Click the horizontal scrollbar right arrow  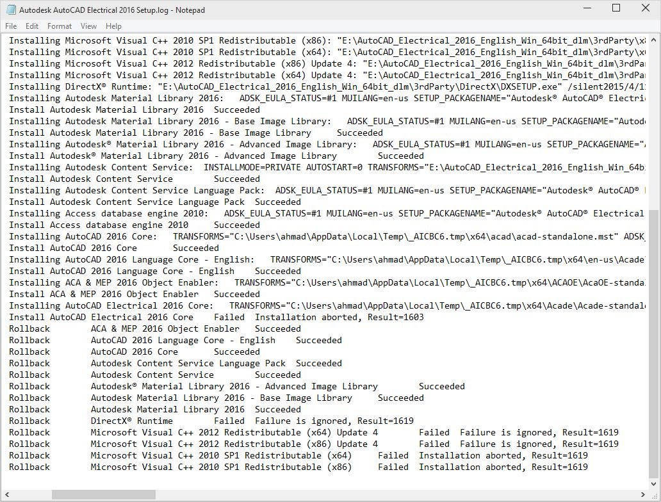[x=643, y=494]
